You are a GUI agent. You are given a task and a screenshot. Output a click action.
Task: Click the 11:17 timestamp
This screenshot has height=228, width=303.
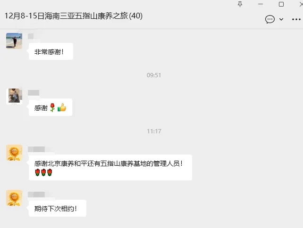[154, 131]
